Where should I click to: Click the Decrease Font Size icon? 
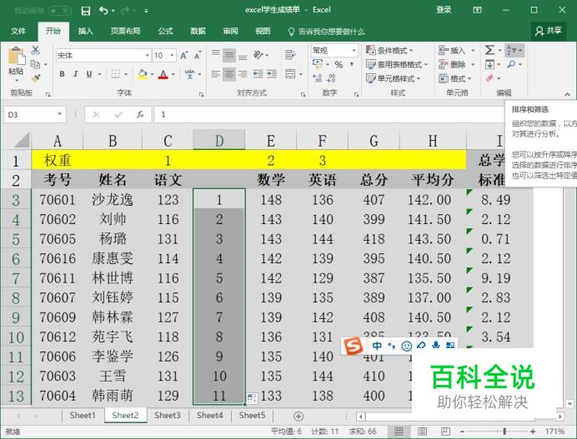pyautogui.click(x=198, y=56)
